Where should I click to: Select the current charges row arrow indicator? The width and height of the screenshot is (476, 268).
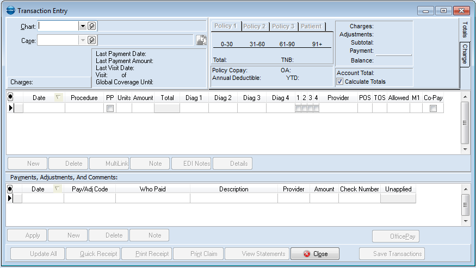(11, 108)
